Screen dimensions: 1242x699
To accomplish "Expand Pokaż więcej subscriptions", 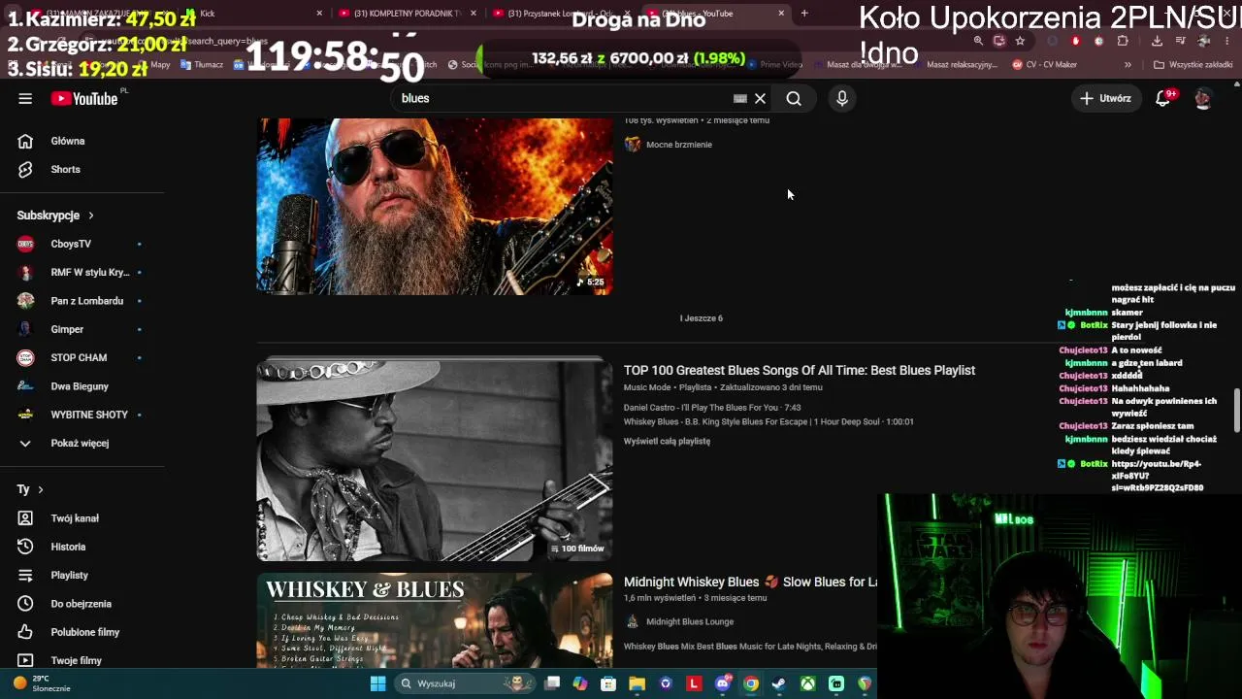I will [78, 443].
